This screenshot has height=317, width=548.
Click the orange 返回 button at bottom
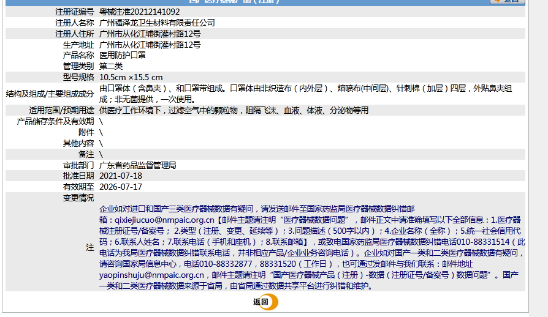tap(265, 302)
